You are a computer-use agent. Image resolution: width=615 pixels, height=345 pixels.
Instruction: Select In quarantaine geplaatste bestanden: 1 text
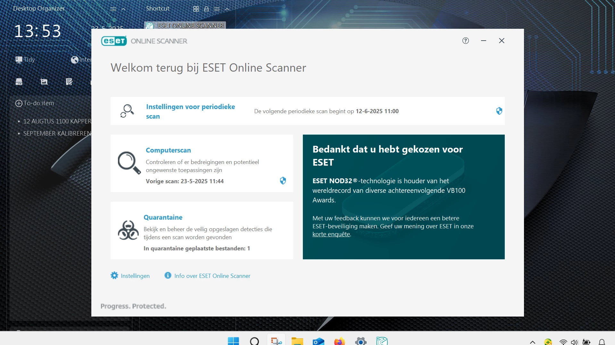click(197, 248)
